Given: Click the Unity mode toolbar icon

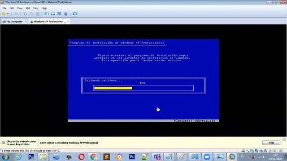Looking at the screenshot, I should 66,14.
